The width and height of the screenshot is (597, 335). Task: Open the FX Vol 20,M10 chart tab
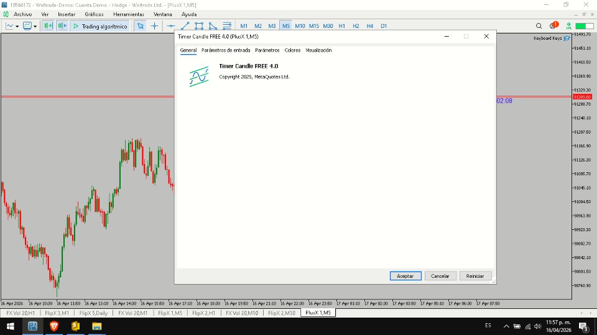(242, 313)
